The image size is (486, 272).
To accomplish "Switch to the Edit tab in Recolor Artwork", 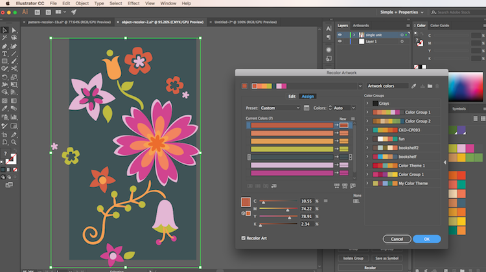I will (x=292, y=96).
